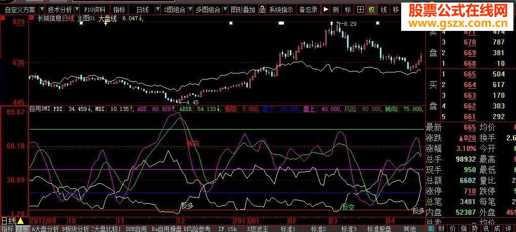Select the C大盘比较1 template tab
Image resolution: width=516 pixels, height=232 pixels.
pos(106,228)
